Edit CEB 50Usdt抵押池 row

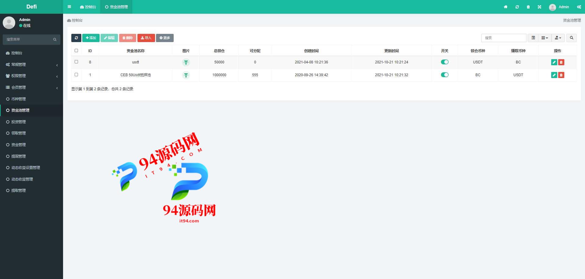554,75
